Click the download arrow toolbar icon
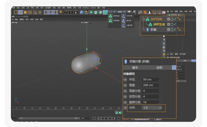The width and height of the screenshot is (207, 127). pyautogui.click(x=149, y=12)
